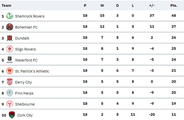
Task: Click the Dundalk club crest
Action: pyautogui.click(x=10, y=38)
